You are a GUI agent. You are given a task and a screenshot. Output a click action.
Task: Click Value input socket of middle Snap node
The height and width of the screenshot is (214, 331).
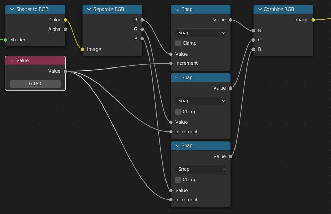(x=171, y=122)
